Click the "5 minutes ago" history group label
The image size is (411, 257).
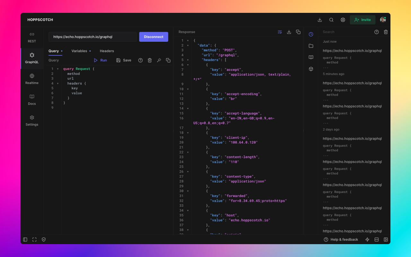[334, 74]
